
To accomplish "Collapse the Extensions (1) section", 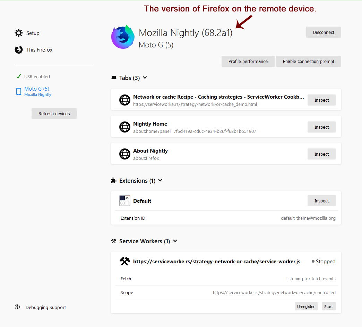I will (x=160, y=180).
